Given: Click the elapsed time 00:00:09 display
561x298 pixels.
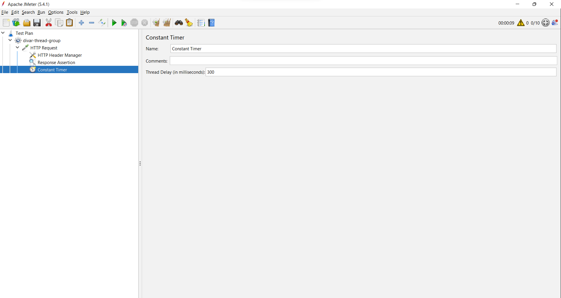Looking at the screenshot, I should click(x=506, y=23).
